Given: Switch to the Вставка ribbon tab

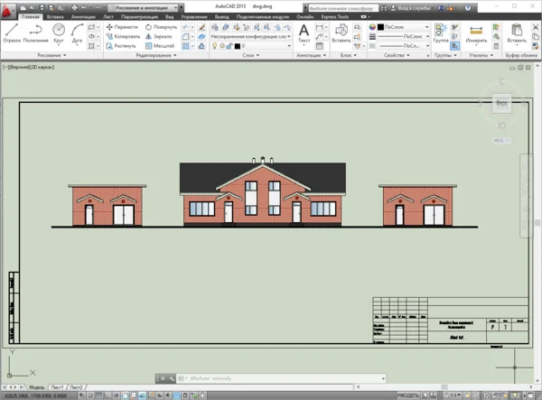Looking at the screenshot, I should click(55, 16).
